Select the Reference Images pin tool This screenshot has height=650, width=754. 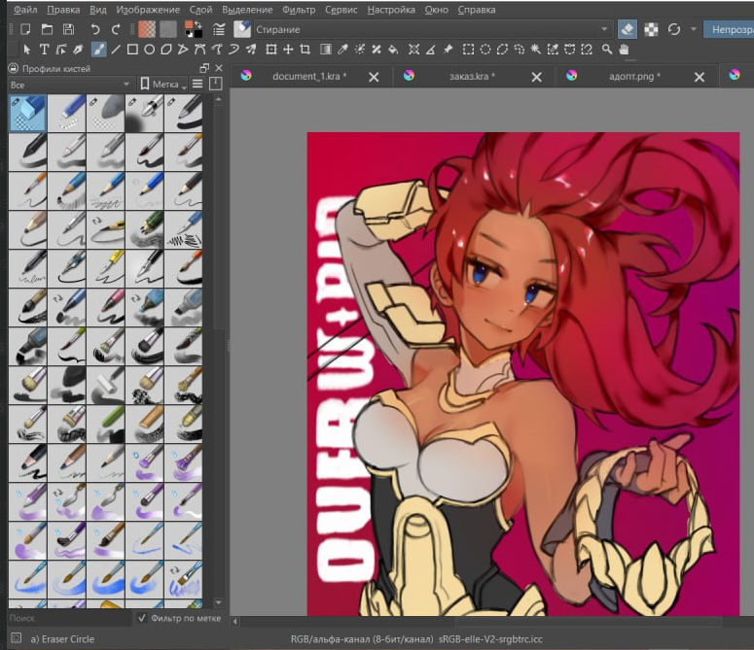tap(448, 50)
